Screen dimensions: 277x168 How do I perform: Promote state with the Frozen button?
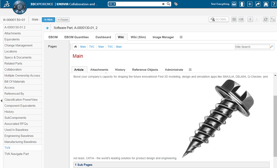[x=63, y=20]
